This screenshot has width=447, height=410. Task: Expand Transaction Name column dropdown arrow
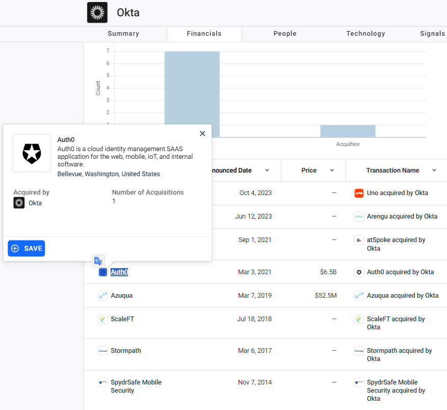click(x=434, y=171)
